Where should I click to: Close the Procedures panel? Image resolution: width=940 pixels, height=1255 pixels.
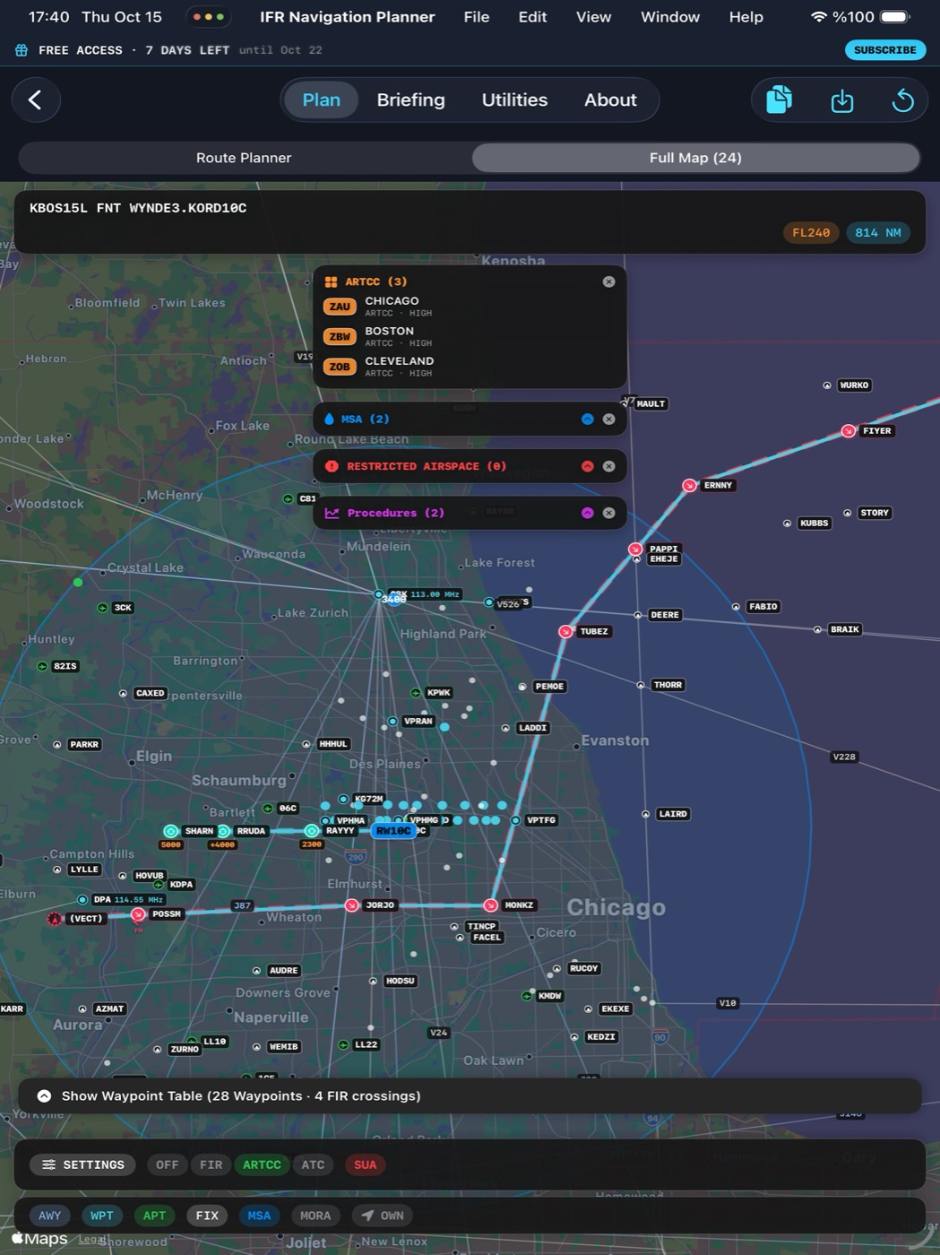click(608, 513)
